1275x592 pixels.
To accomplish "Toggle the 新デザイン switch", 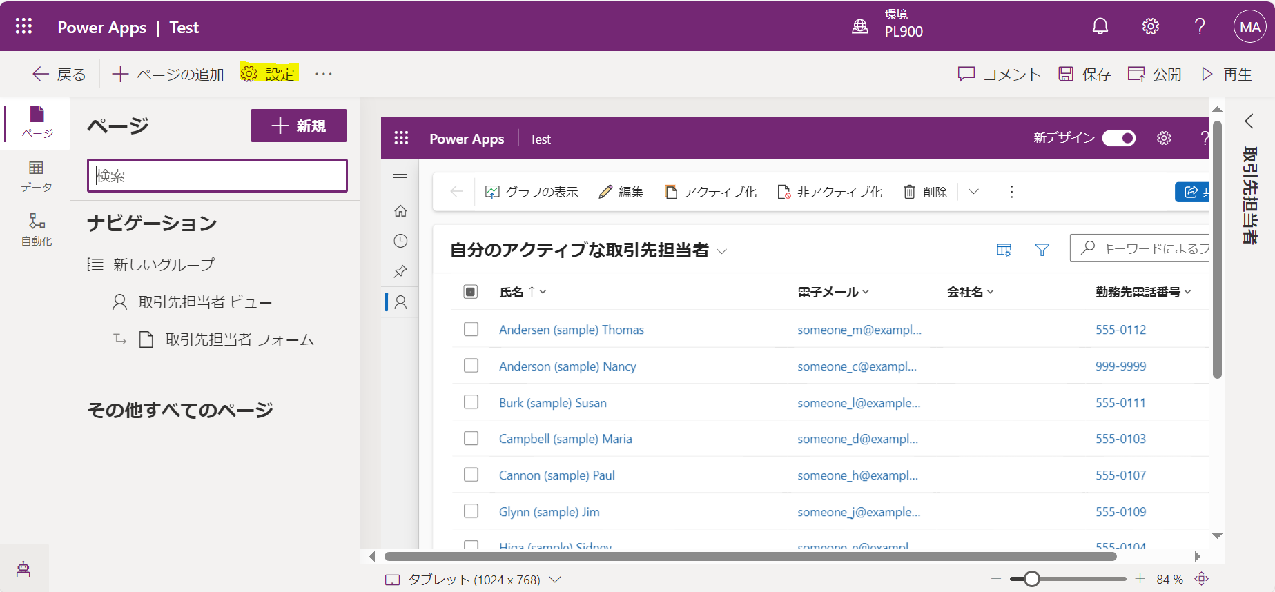I will coord(1119,138).
